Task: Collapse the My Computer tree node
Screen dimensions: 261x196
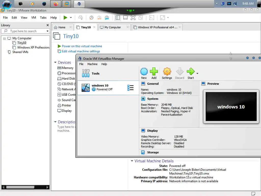Action: [x=5, y=39]
